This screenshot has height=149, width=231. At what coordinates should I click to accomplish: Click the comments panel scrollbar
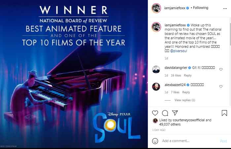tap(230, 40)
